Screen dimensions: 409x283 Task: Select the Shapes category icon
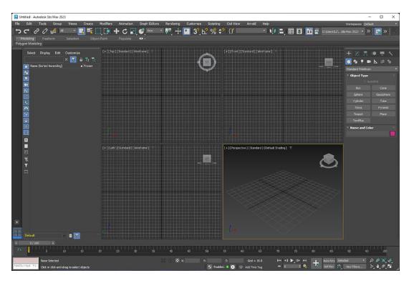point(355,61)
